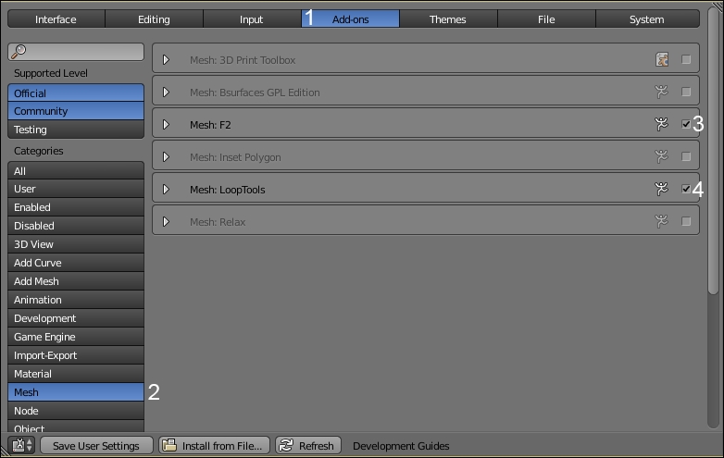Expand the Mesh: F2 details triangle
This screenshot has width=724, height=458.
tap(167, 125)
